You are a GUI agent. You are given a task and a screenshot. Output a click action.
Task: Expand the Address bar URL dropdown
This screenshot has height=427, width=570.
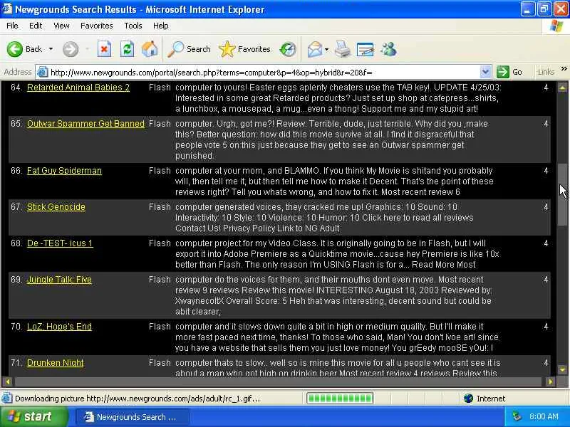[x=485, y=72]
